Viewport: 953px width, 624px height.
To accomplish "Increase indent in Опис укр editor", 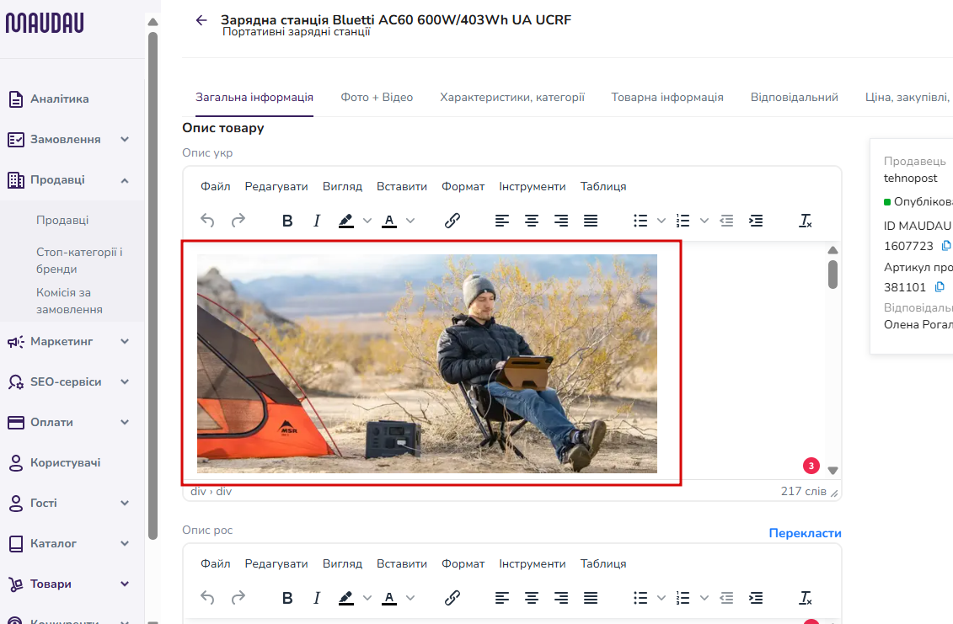I will 756,221.
